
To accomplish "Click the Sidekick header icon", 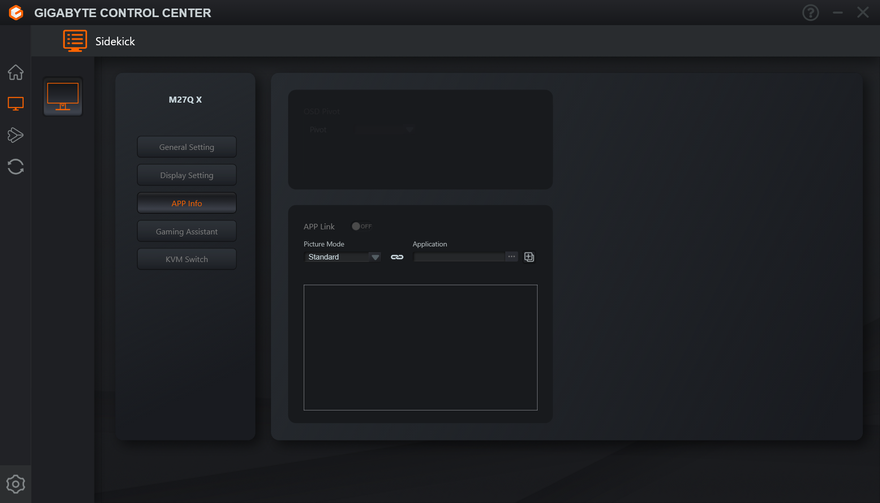I will 75,41.
